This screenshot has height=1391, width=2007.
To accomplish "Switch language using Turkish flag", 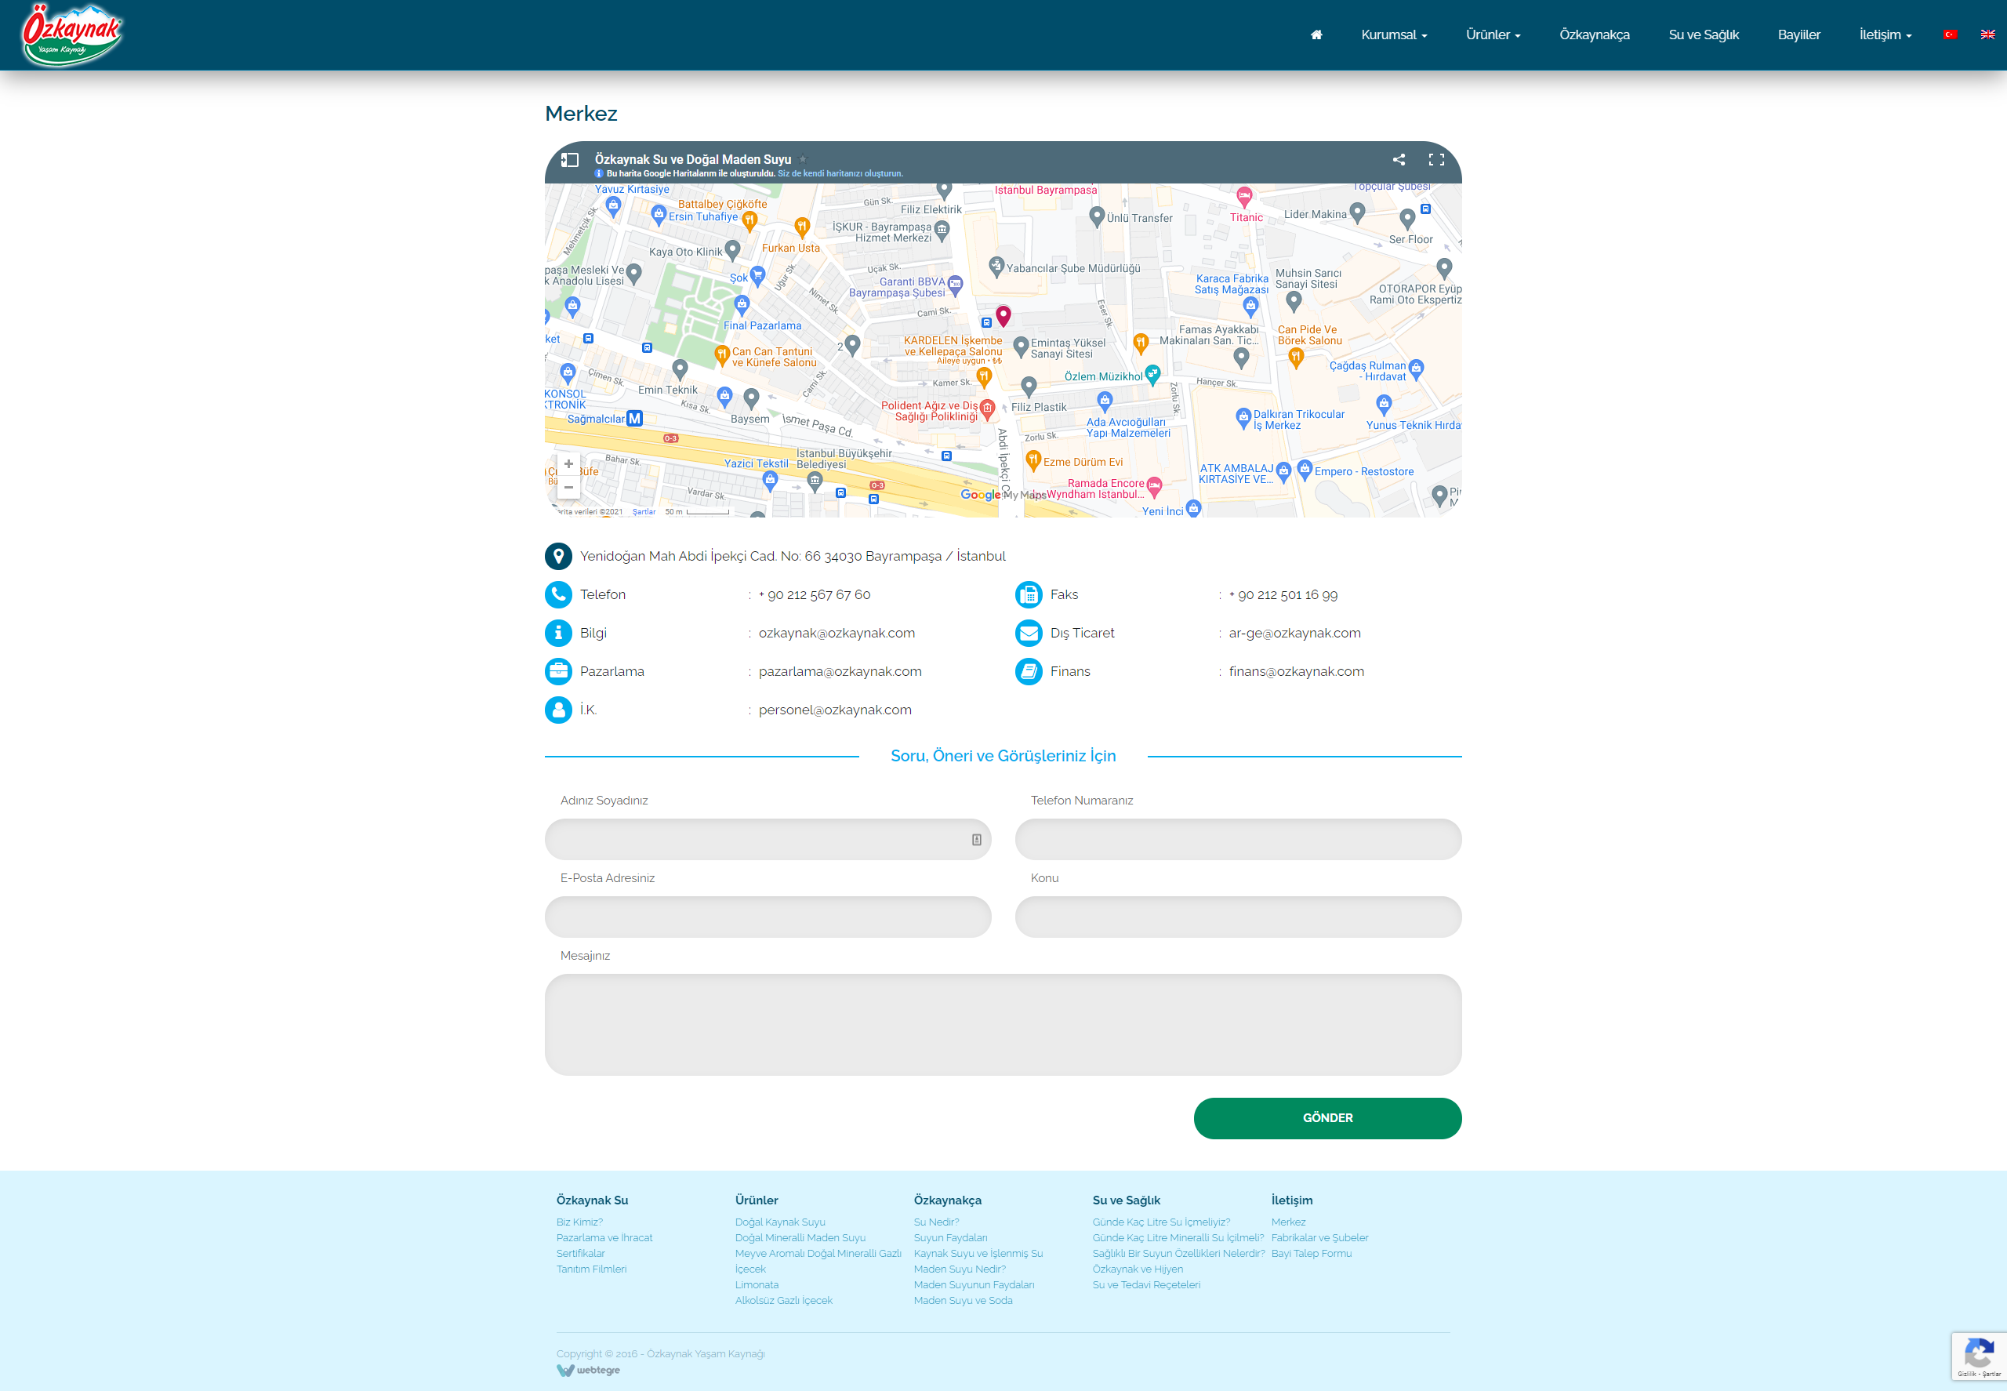I will [1950, 35].
